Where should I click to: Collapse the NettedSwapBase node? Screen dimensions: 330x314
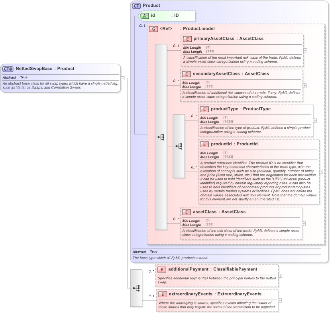tap(122, 78)
